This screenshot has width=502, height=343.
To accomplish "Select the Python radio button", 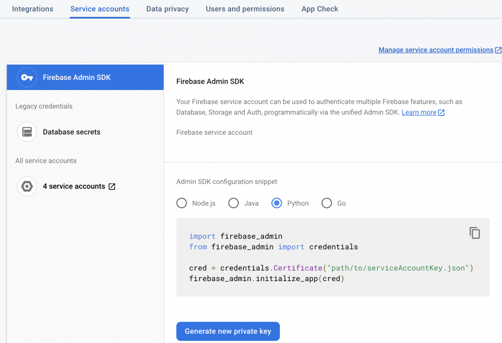I will pyautogui.click(x=277, y=203).
